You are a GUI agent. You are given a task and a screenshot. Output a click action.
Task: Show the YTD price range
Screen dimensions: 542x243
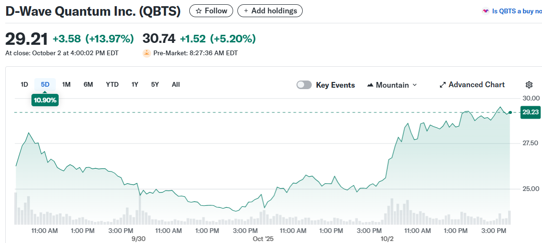pyautogui.click(x=112, y=85)
